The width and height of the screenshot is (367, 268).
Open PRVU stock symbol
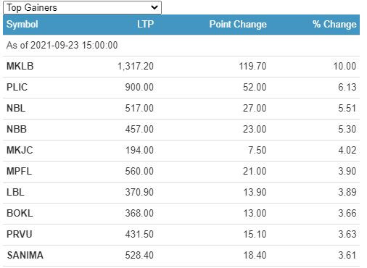(20, 234)
